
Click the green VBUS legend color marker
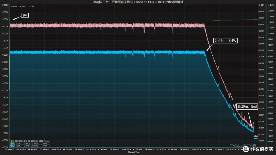pyautogui.click(x=11, y=6)
